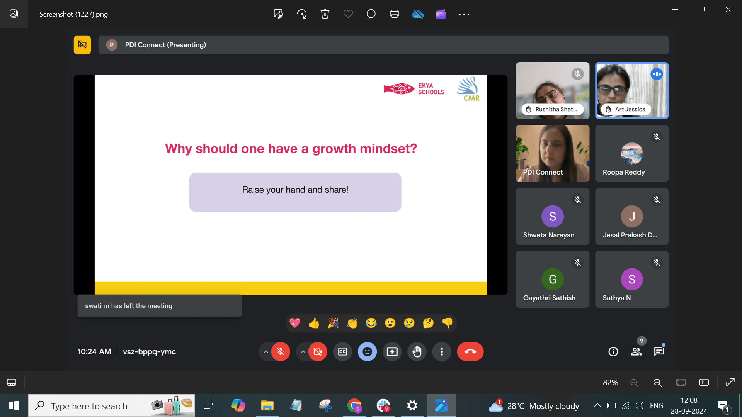Screen dimensions: 742x417
Task: Expand audio settings chevron beside microphone
Action: [x=265, y=352]
